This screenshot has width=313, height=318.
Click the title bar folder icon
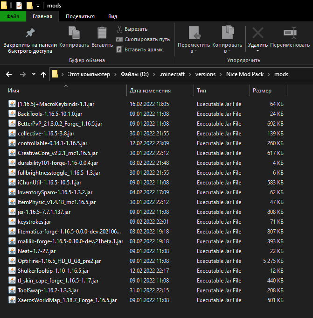click(x=4, y=6)
